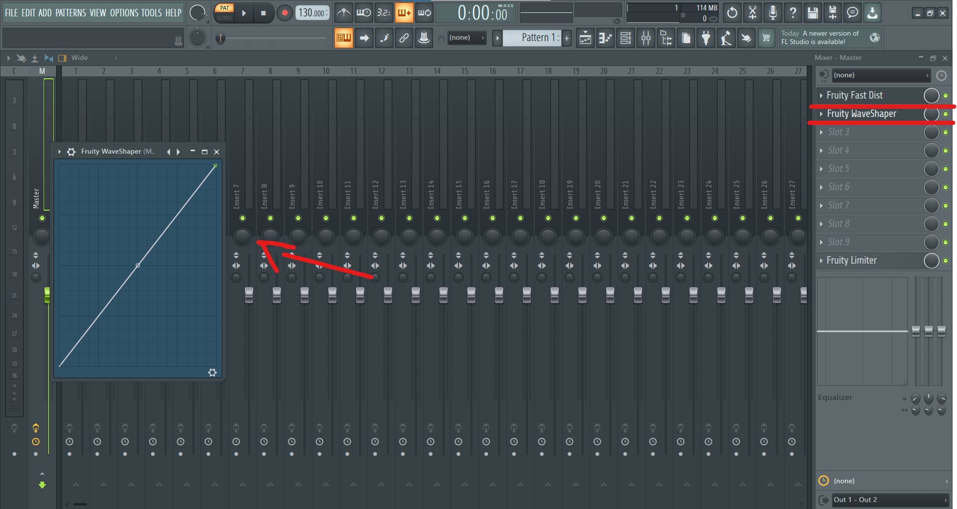
Task: Click the Fruity WaveShaper mix level knob
Action: pos(931,114)
